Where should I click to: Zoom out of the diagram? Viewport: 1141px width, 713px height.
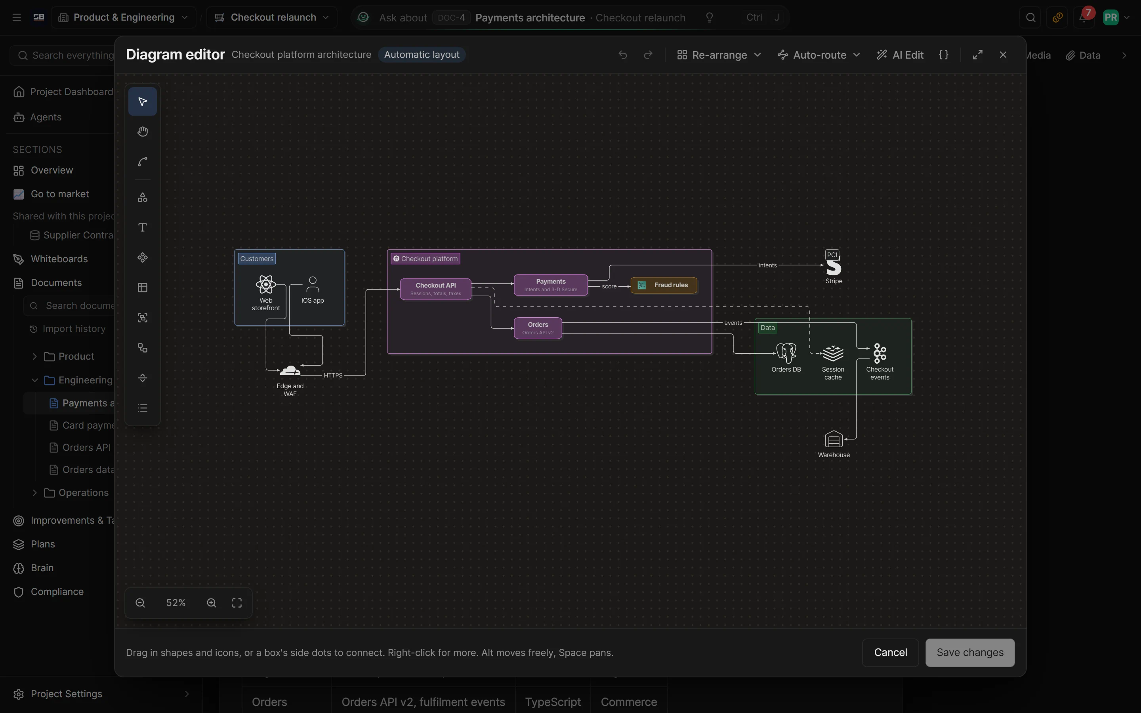140,602
